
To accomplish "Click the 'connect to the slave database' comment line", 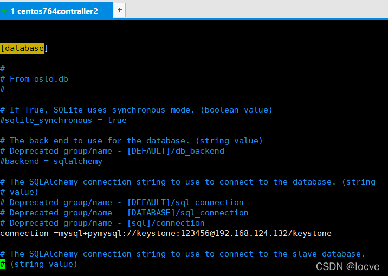I will pos(183,254).
